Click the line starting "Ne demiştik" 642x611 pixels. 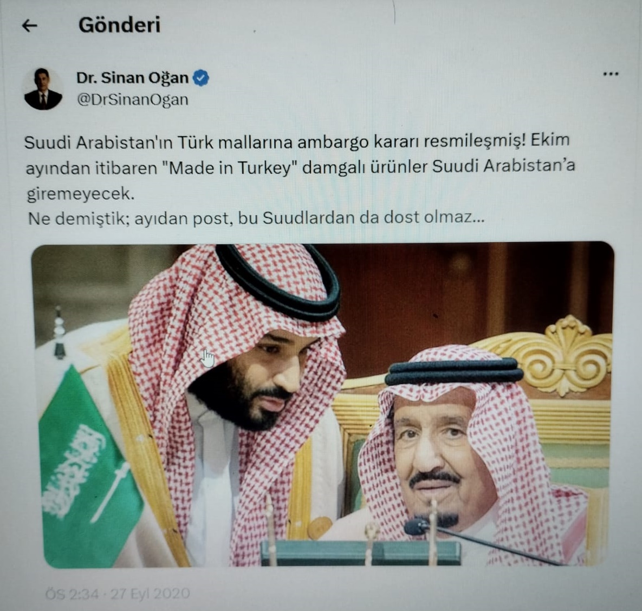tap(256, 218)
